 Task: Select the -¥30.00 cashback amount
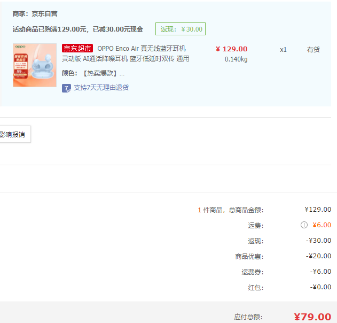(318, 240)
